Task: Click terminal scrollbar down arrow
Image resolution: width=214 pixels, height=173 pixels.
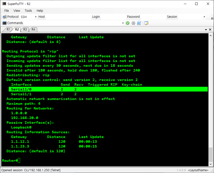Action: tap(210, 164)
